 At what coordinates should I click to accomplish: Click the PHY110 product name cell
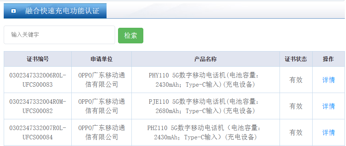tap(206, 80)
